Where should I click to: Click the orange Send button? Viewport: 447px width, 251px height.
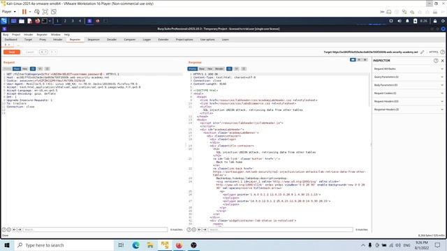click(x=12, y=52)
